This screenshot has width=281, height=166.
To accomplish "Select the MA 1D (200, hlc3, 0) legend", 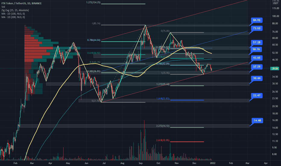I will [x=13, y=17].
